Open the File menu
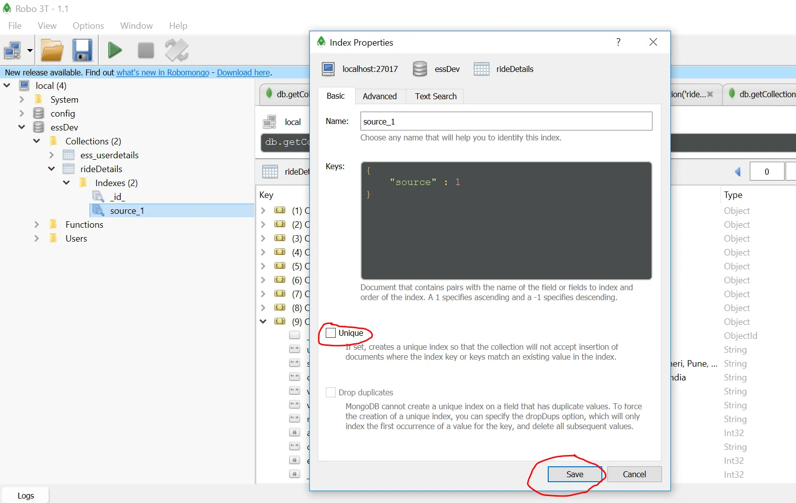Screen dimensions: 796x503 click(15, 26)
